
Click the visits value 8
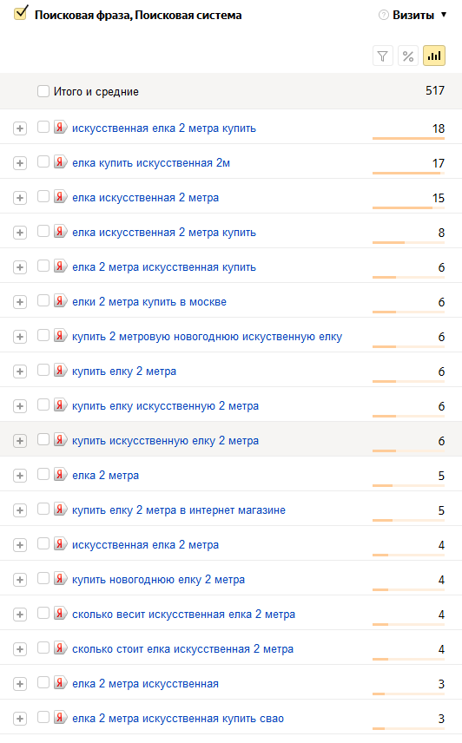point(442,233)
